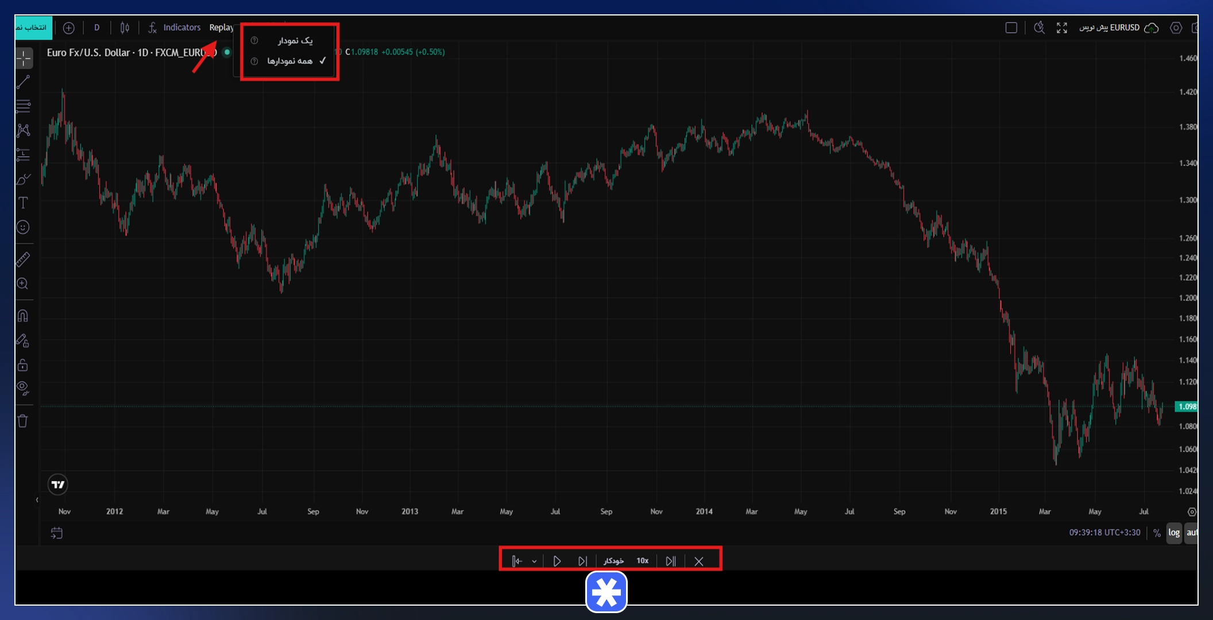Toggle the log scale button
1213x620 pixels.
tap(1174, 533)
